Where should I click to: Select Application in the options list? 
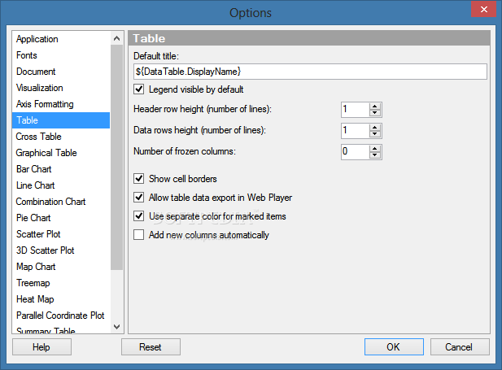pyautogui.click(x=61, y=39)
